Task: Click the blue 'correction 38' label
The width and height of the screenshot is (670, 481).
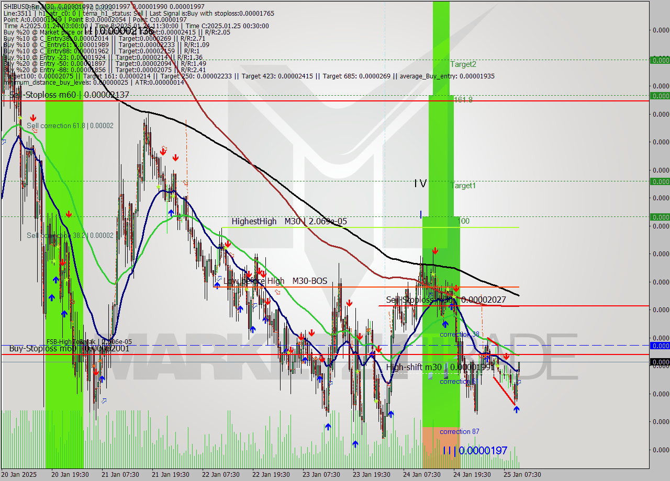Action: (x=460, y=334)
